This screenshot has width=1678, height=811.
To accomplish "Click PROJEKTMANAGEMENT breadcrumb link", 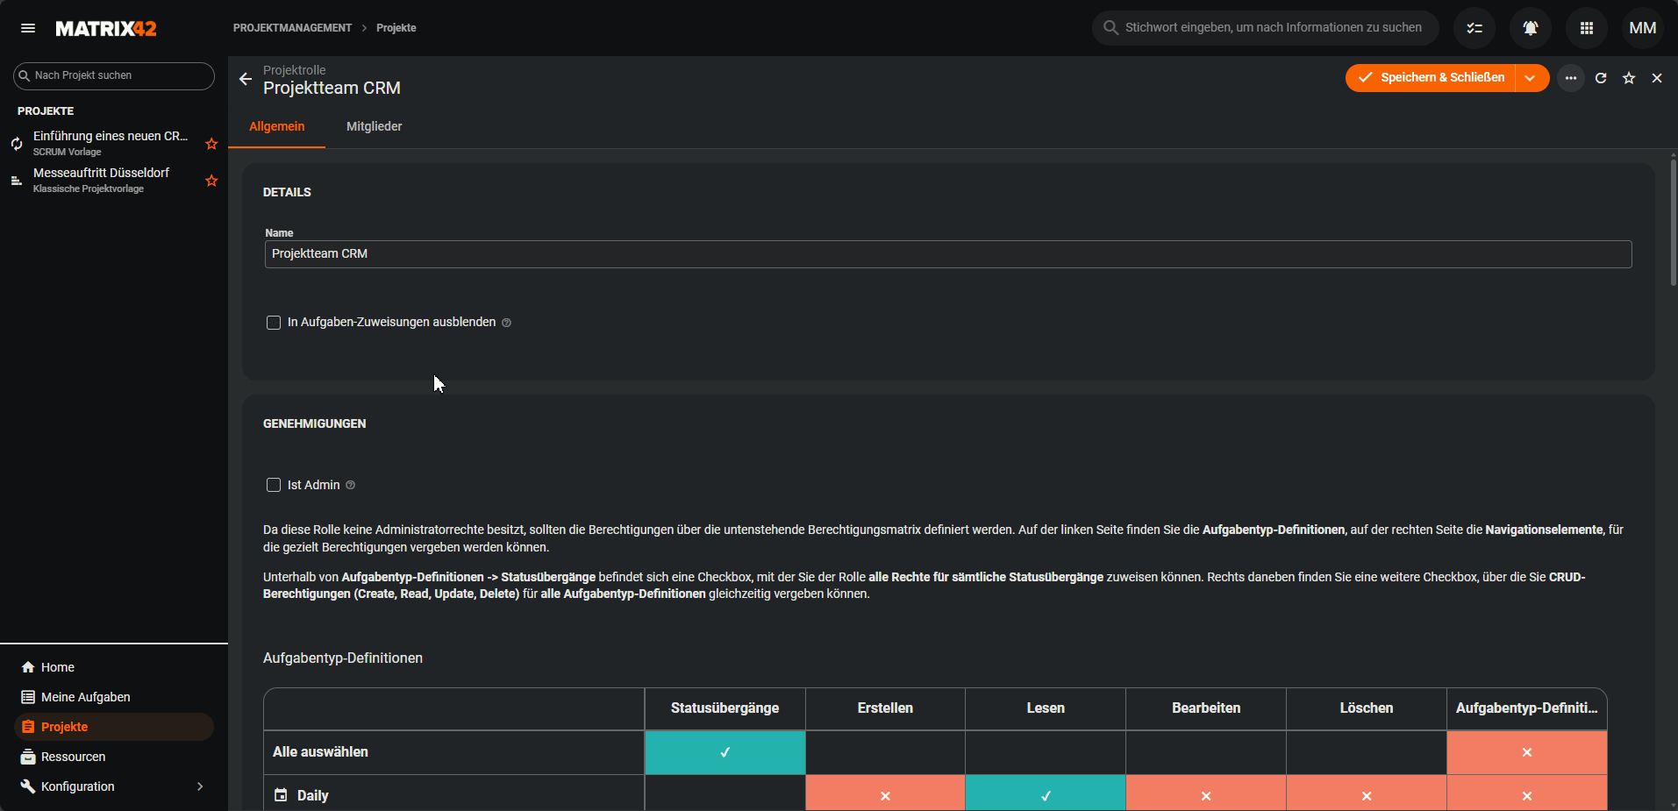I will [x=292, y=28].
